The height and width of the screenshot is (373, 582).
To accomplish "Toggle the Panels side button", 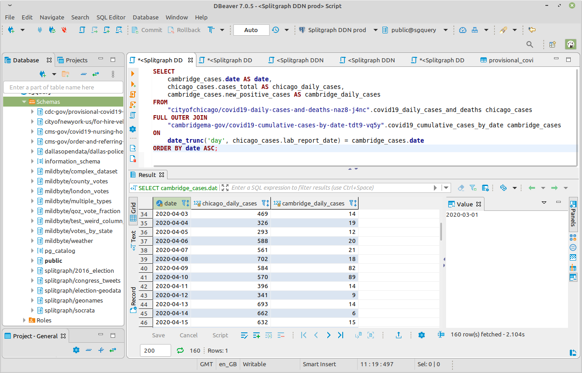I will [573, 214].
